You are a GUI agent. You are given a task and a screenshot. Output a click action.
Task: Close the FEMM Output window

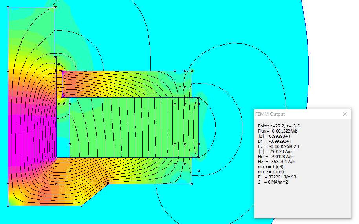pos(344,114)
